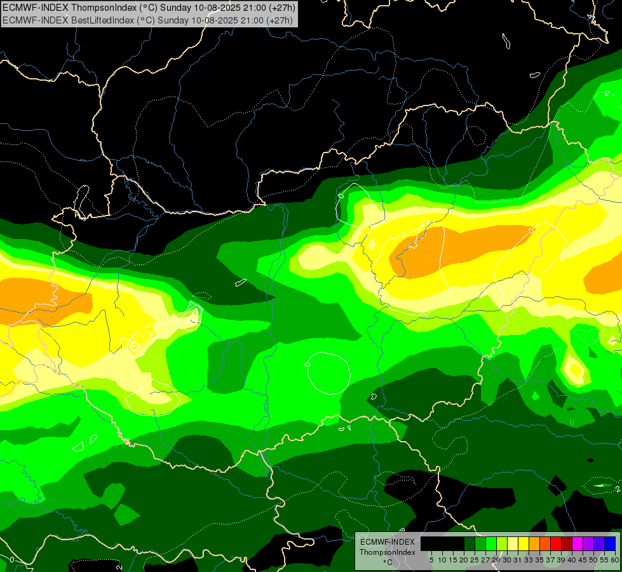
Task: Click the legend value label 60
Action: [615, 560]
